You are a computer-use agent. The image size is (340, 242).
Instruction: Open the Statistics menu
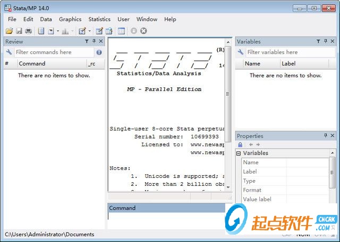click(99, 19)
